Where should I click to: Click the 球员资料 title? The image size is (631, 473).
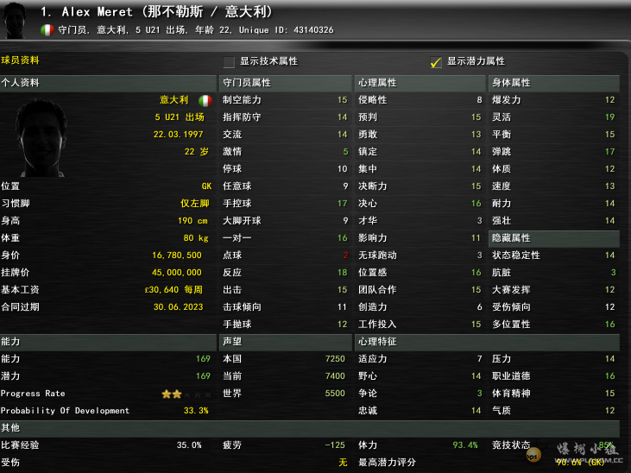point(20,60)
